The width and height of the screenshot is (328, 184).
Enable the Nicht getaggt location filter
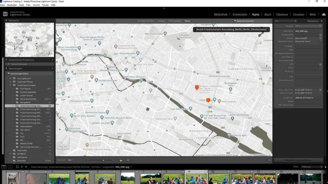175,21
